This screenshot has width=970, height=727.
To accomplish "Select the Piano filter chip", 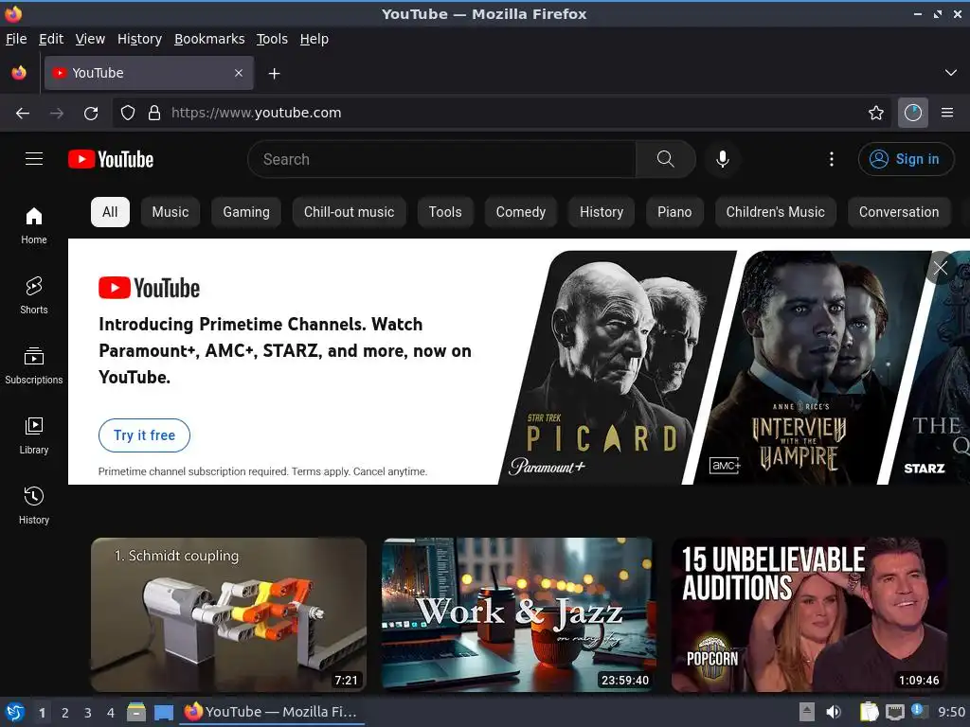I will click(x=674, y=212).
